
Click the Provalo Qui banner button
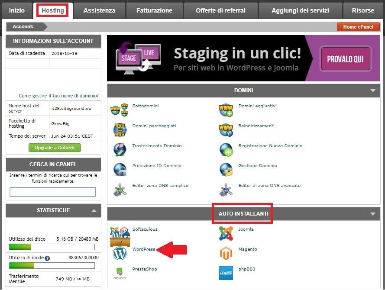click(345, 59)
